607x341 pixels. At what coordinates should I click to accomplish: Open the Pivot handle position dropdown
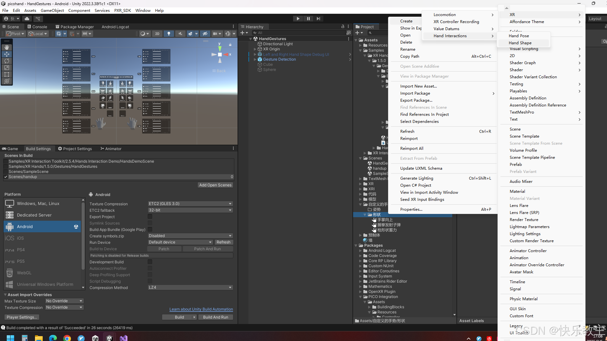tap(15, 34)
